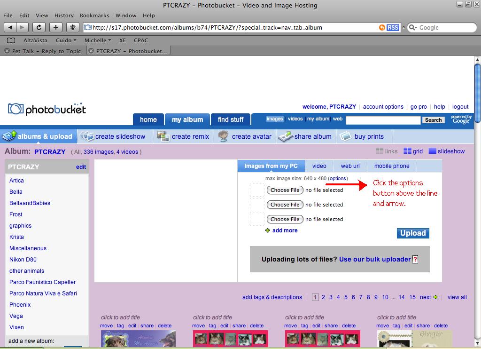The height and width of the screenshot is (349, 481).
Task: Click the buy prints icon
Action: point(346,136)
